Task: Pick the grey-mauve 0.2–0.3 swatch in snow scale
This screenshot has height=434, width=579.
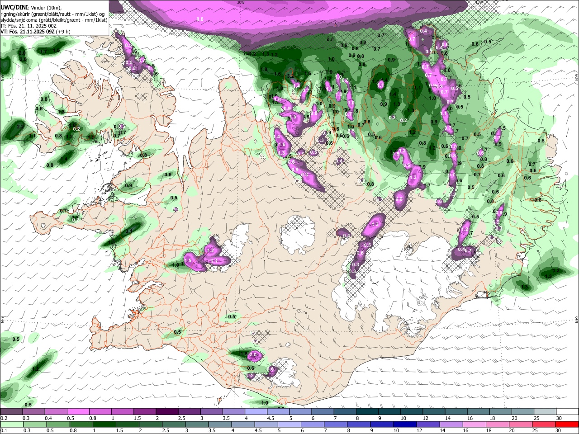Action: [11, 412]
